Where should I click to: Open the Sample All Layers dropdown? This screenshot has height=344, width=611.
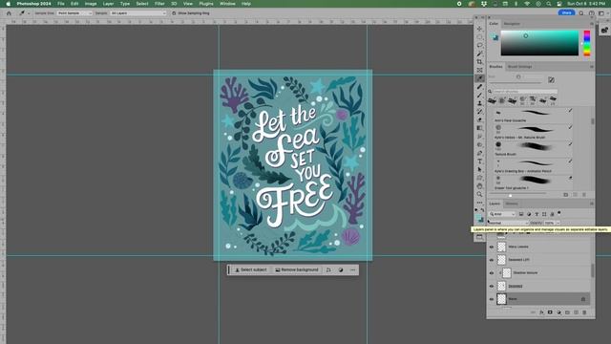click(x=137, y=13)
